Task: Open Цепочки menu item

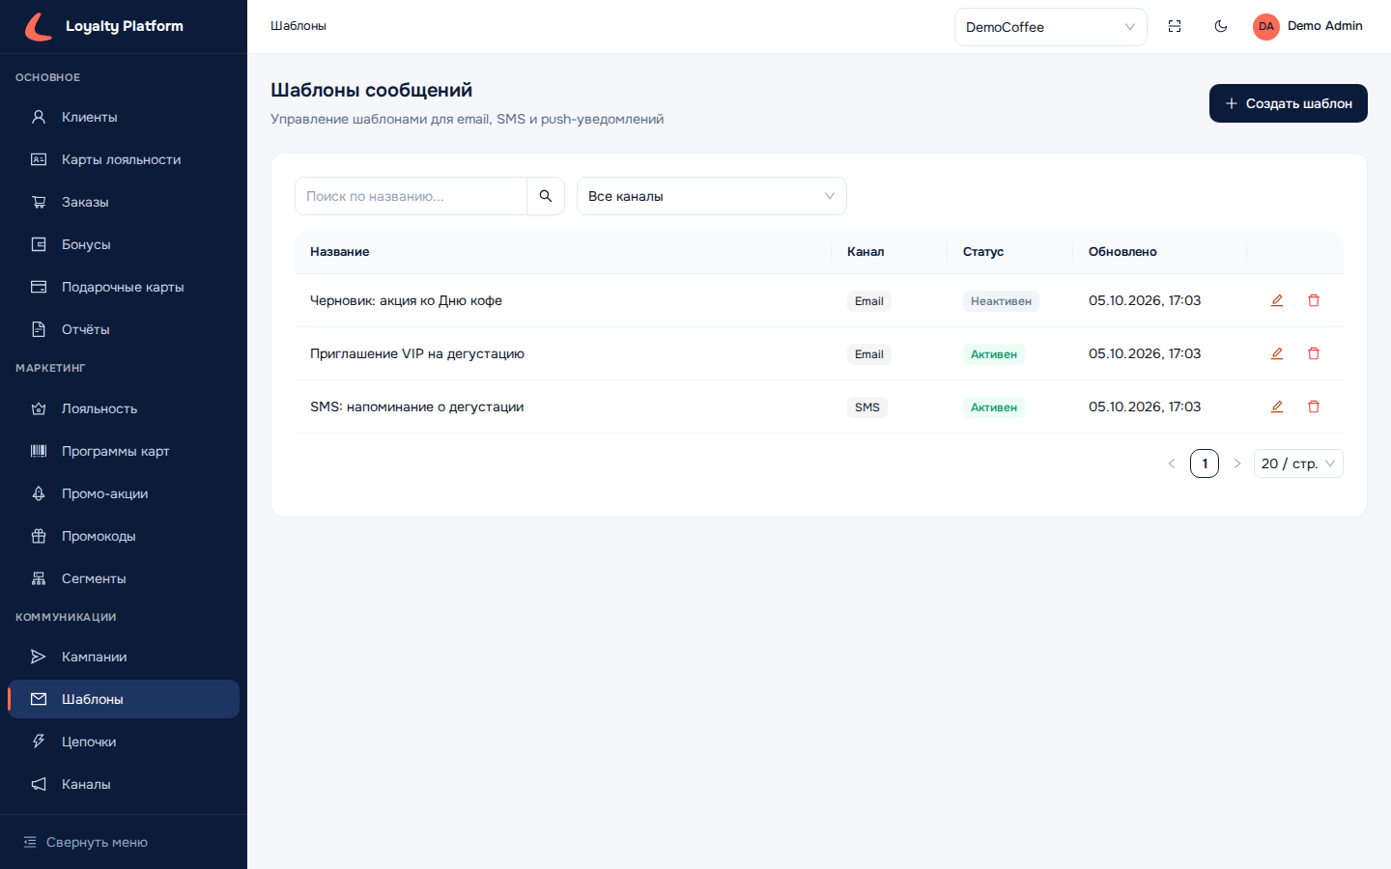Action: click(x=124, y=742)
